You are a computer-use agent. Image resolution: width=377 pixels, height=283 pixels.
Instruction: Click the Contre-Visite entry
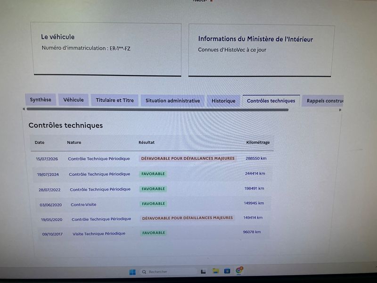(x=83, y=205)
